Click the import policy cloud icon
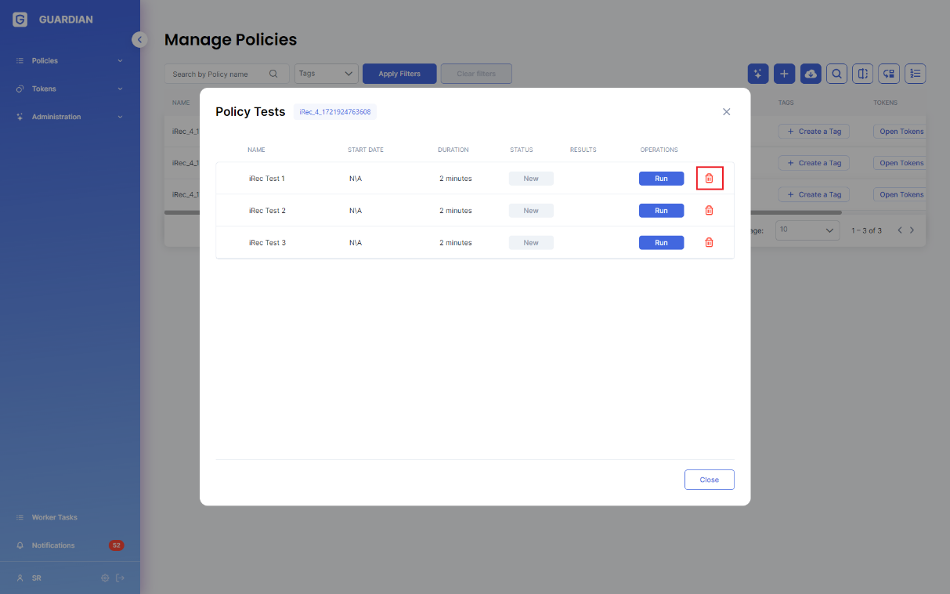 pos(811,74)
